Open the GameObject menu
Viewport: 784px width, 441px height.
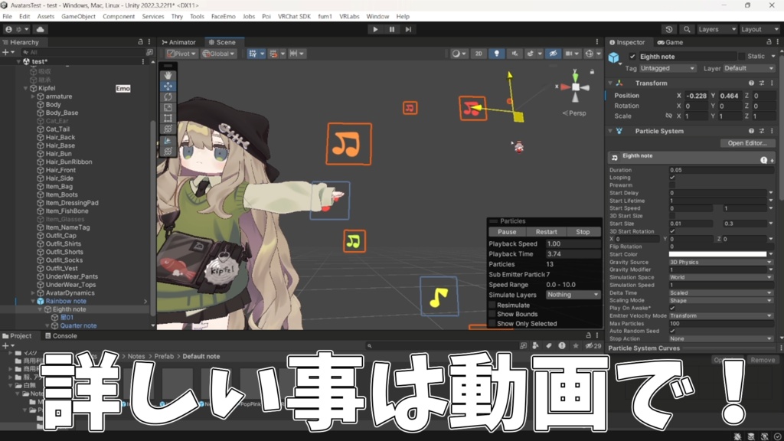78,17
